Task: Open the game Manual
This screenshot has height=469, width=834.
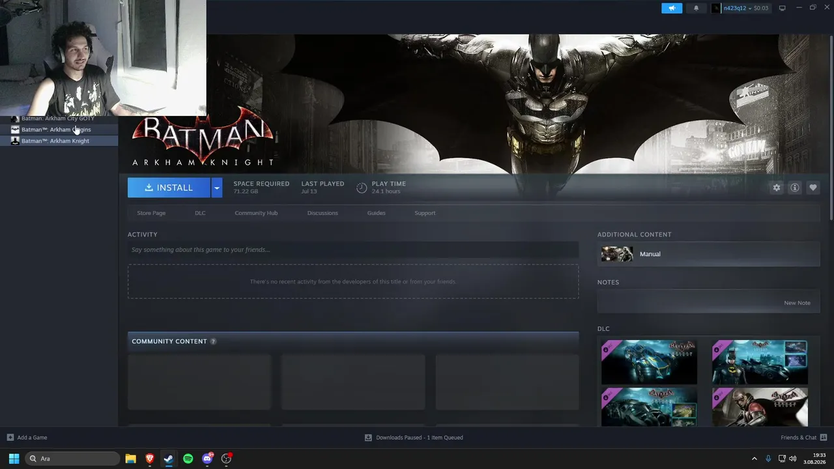Action: point(708,254)
